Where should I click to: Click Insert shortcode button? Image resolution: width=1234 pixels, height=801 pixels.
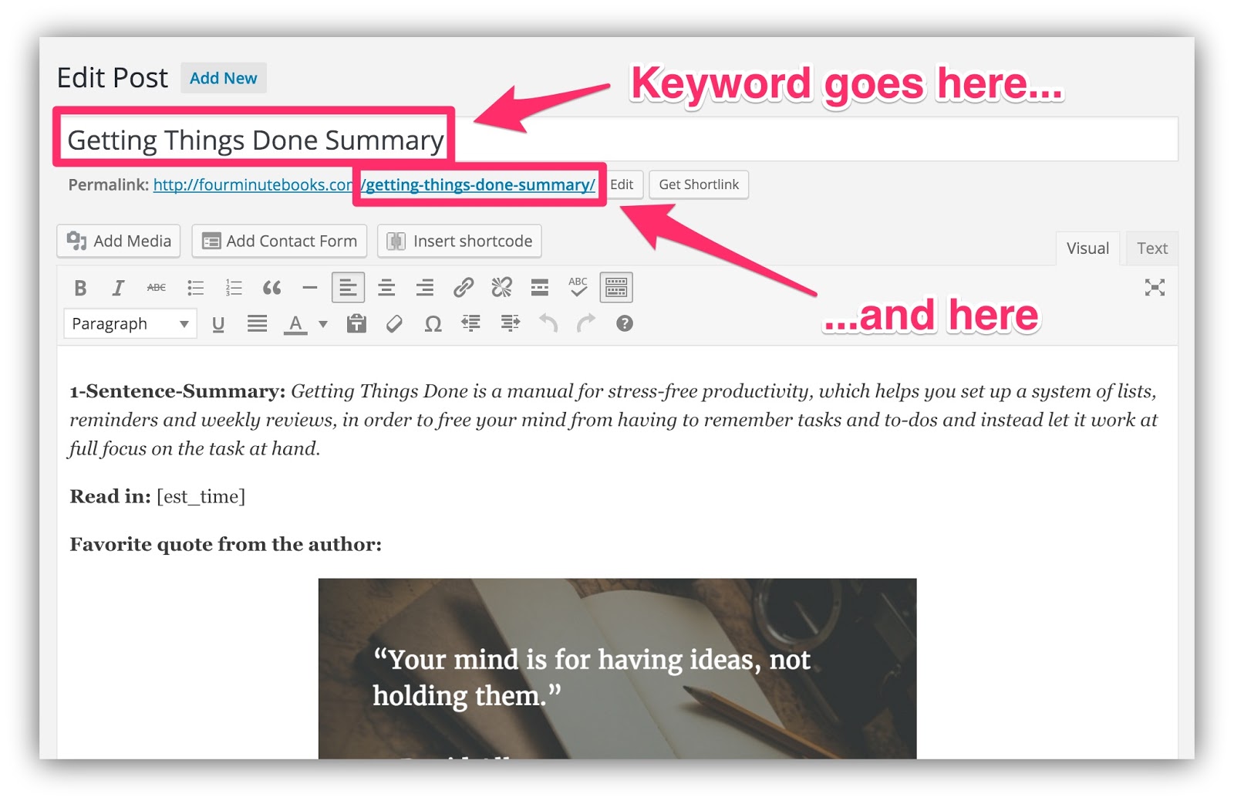click(460, 241)
